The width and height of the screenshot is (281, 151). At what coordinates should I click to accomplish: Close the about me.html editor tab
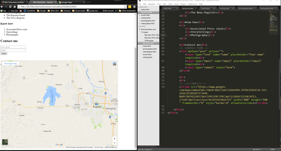[195, 8]
